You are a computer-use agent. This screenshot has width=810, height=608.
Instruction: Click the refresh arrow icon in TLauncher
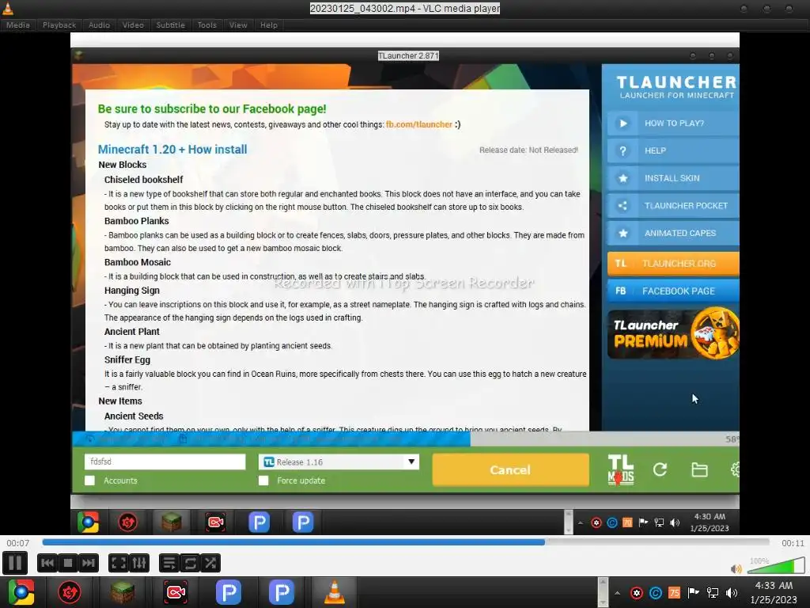[x=660, y=469]
